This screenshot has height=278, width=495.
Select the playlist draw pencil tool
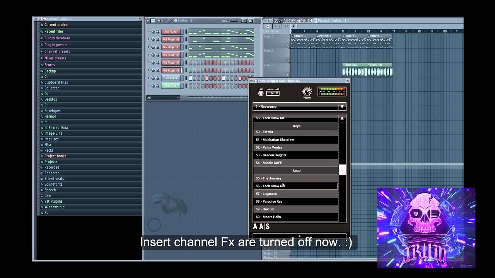point(276,20)
